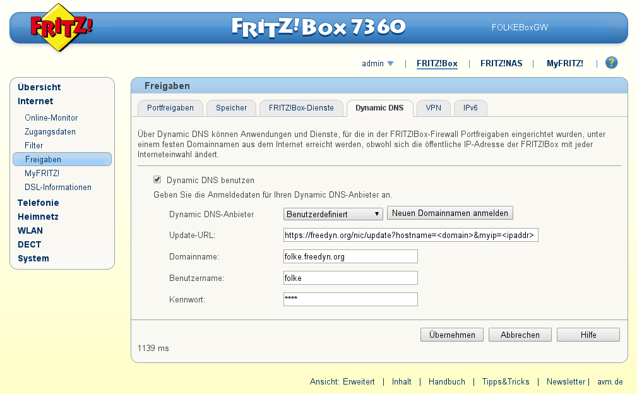Screen dimensions: 637x394
Task: Switch to the VPN tab
Action: tap(433, 108)
